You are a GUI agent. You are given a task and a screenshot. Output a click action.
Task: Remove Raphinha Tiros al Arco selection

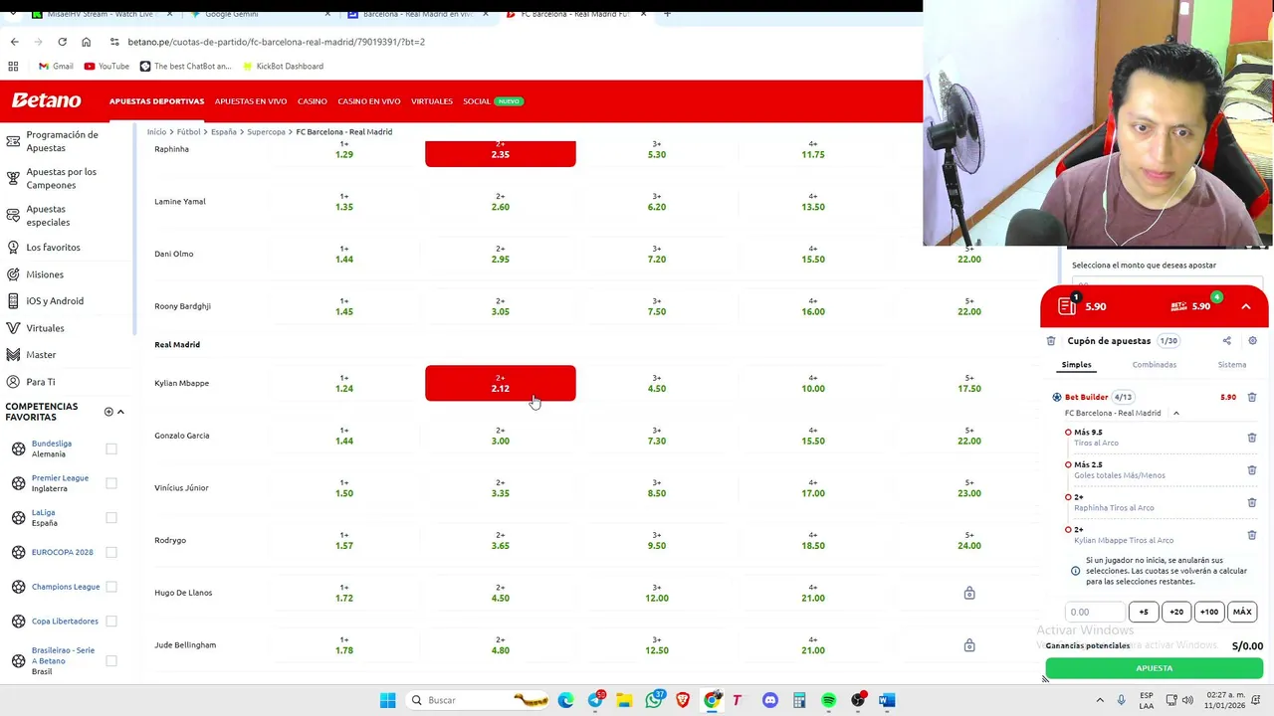click(x=1252, y=502)
